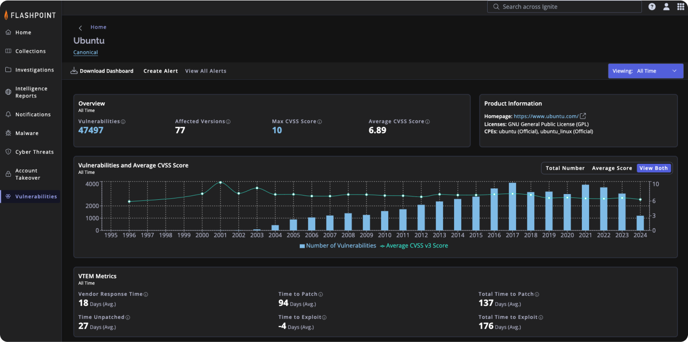688x342 pixels.
Task: Click the back chevron beside Home breadcrumb
Action: click(80, 28)
